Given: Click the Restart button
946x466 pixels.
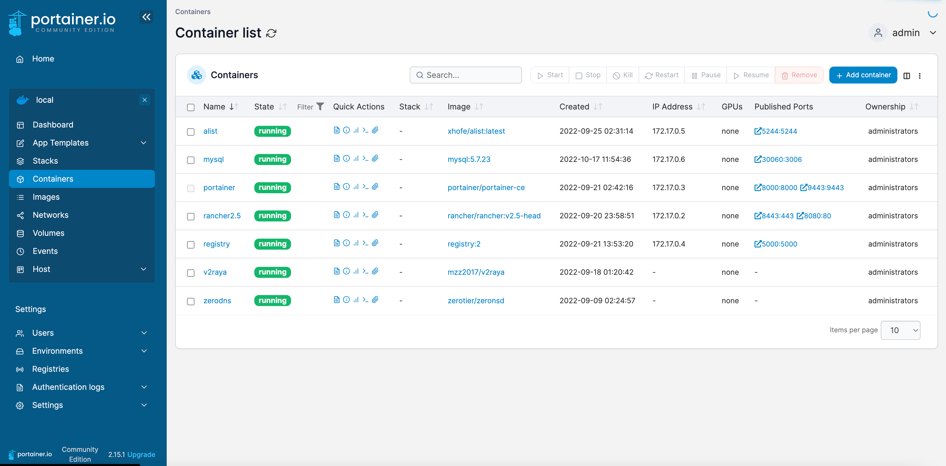Looking at the screenshot, I should 661,75.
